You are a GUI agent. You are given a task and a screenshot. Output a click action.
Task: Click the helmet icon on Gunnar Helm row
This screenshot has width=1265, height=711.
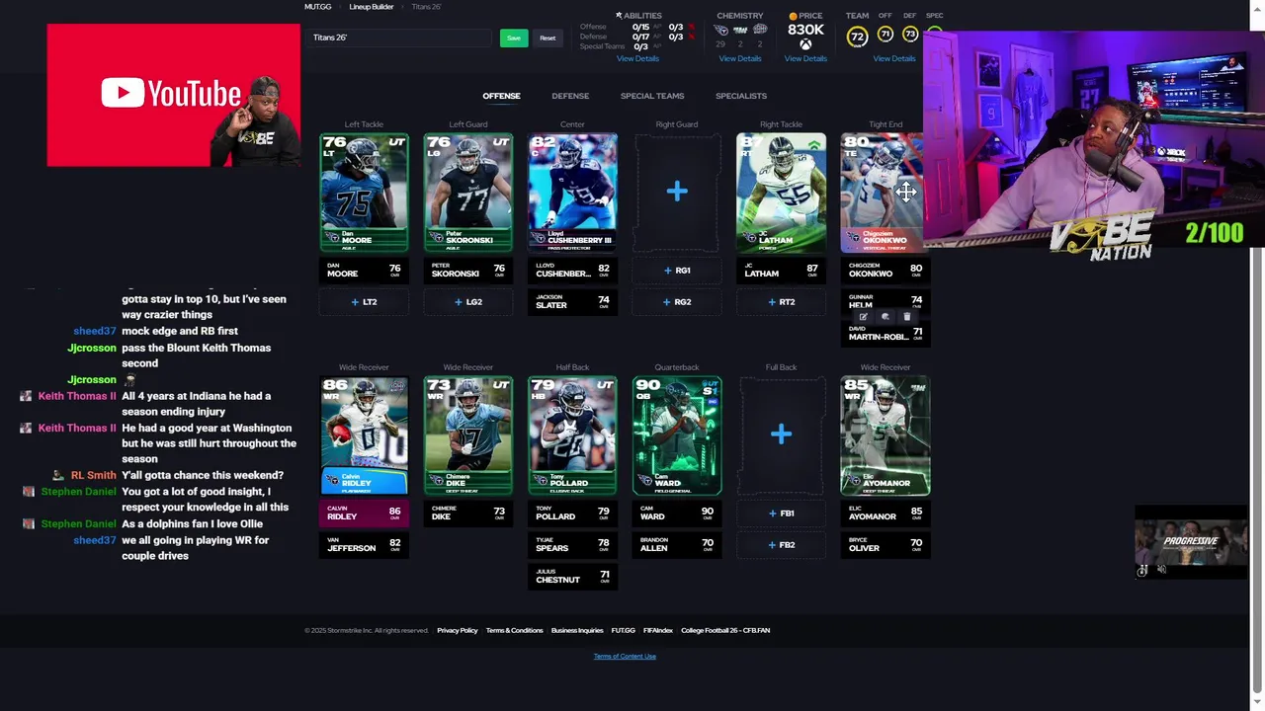pyautogui.click(x=885, y=317)
